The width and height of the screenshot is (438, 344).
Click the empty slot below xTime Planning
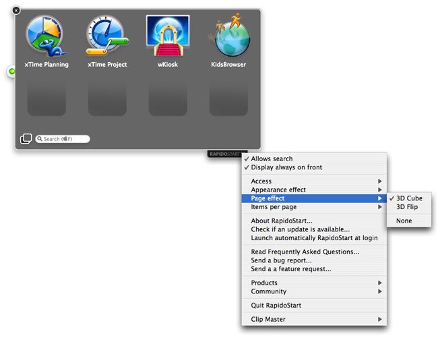pos(46,98)
